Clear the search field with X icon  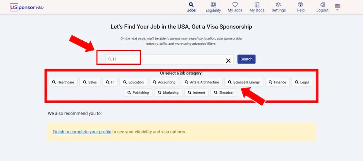[x=228, y=61]
